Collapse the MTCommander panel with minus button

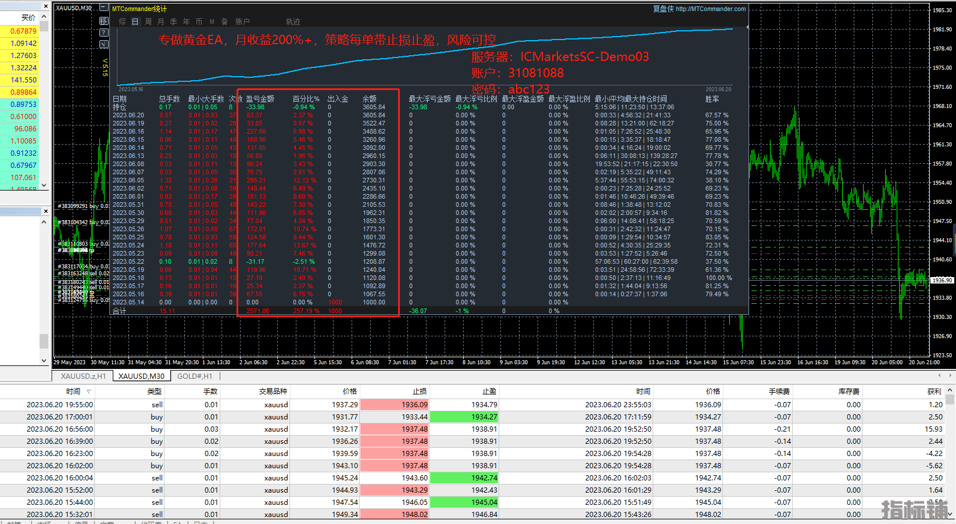104,8
